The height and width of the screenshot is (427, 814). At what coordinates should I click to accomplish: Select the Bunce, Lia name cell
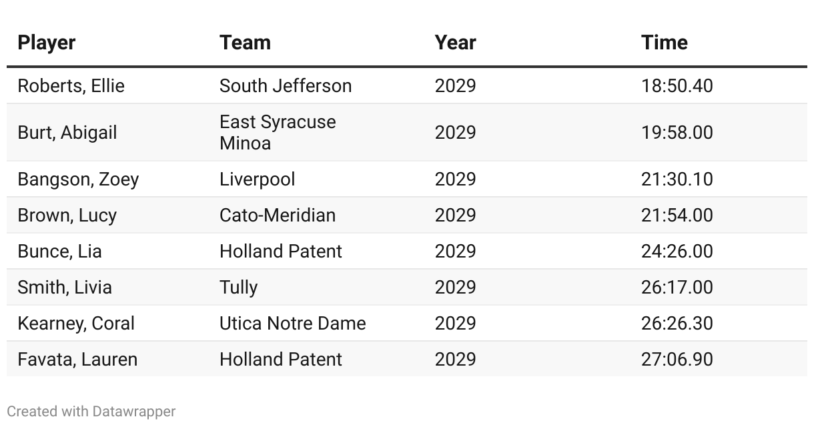59,252
